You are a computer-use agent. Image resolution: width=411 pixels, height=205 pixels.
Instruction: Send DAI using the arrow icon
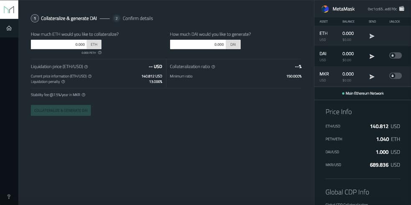pyautogui.click(x=372, y=56)
